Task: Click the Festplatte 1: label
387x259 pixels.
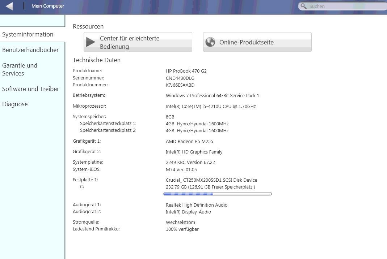Action: click(x=85, y=180)
